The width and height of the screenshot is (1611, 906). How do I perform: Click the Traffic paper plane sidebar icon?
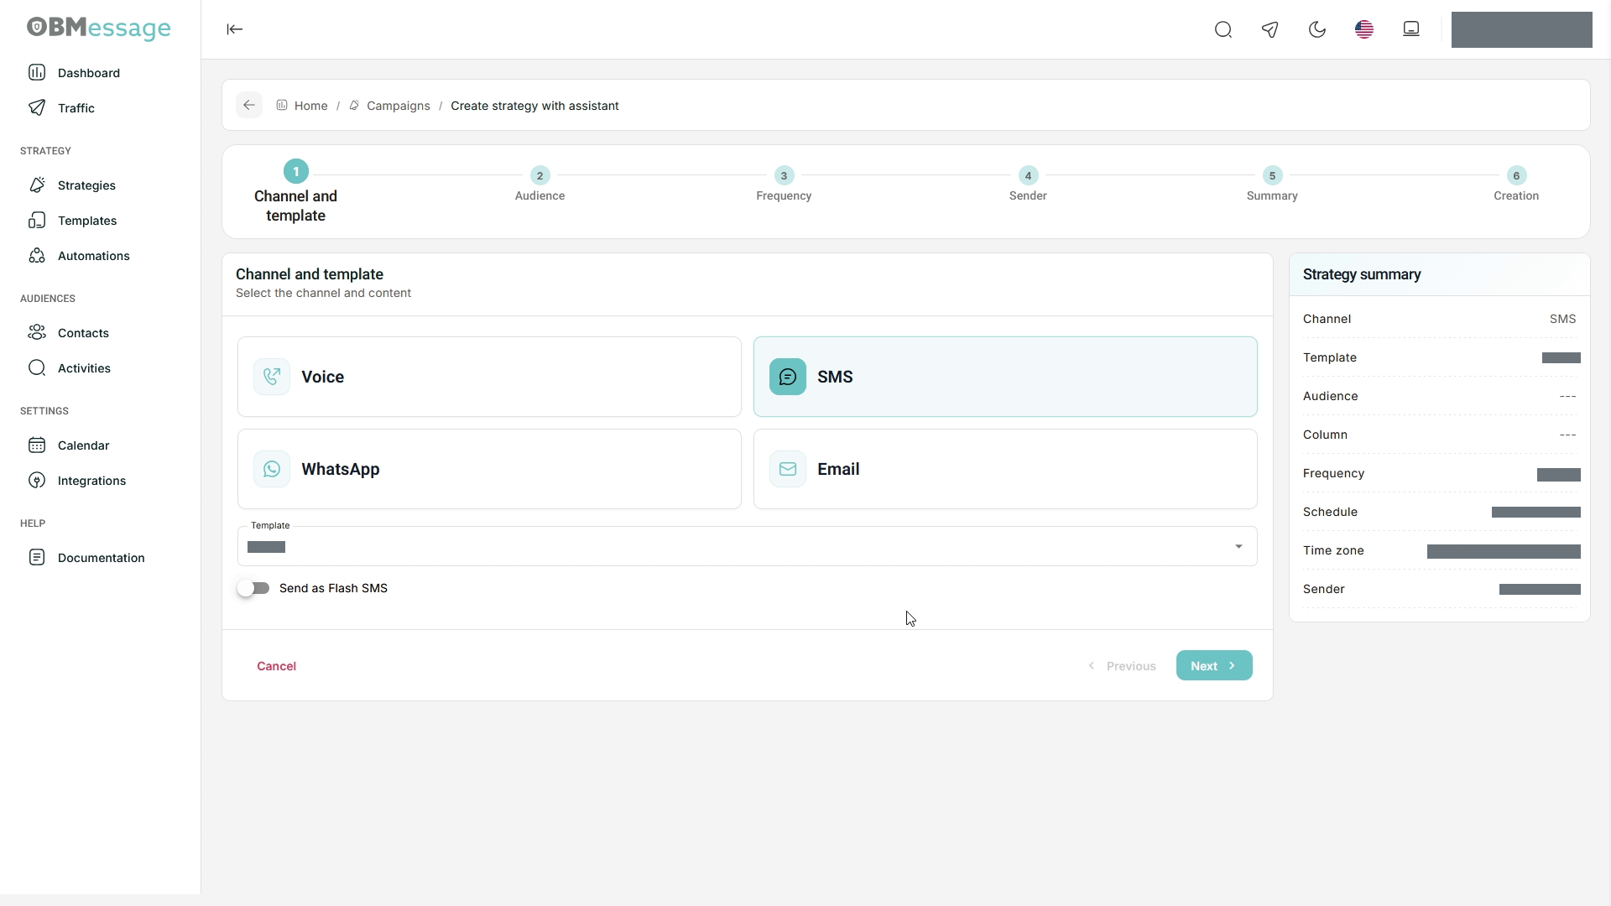[x=37, y=107]
